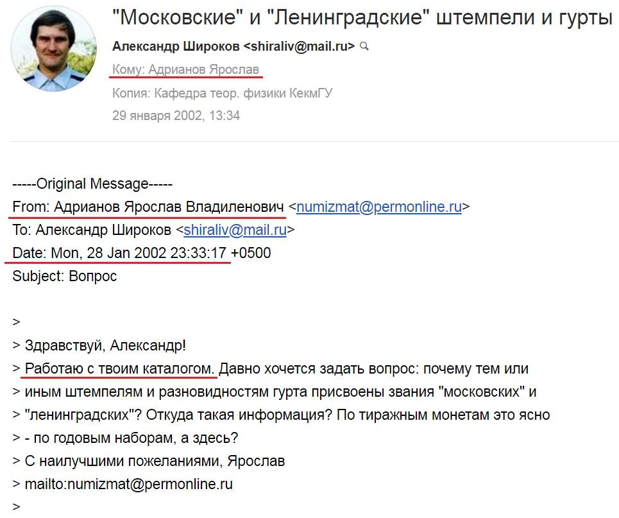
Task: Click the greeting Здравствуй, Александр!
Action: (105, 346)
